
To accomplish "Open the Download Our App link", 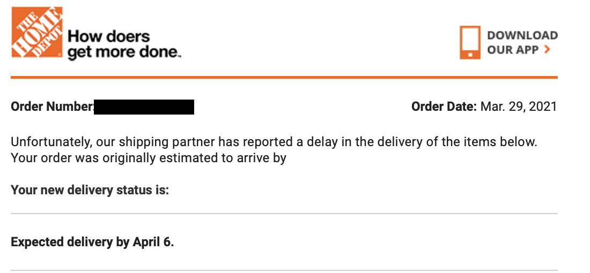I will click(508, 42).
